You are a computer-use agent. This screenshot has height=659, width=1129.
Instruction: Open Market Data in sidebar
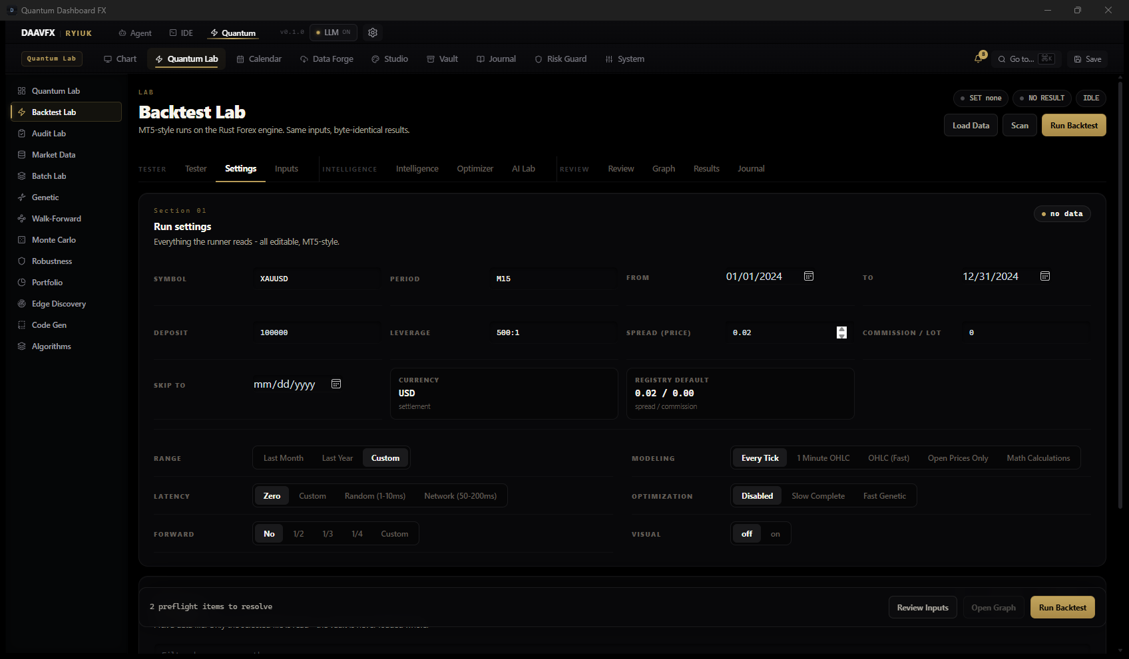click(x=67, y=155)
